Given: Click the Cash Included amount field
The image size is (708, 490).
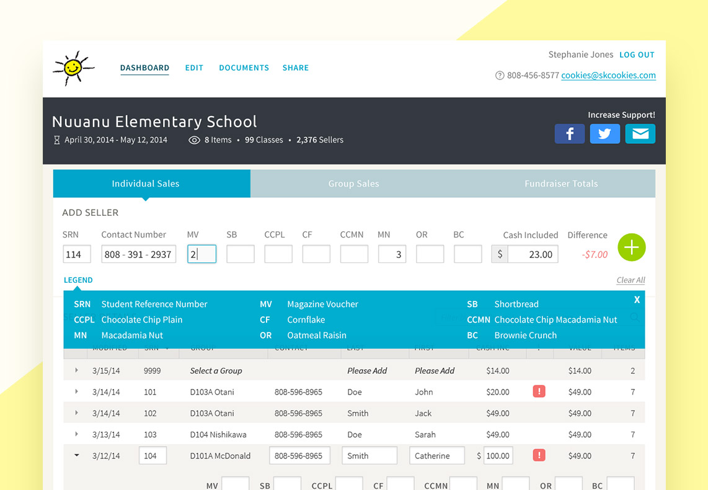Looking at the screenshot, I should click(x=533, y=254).
